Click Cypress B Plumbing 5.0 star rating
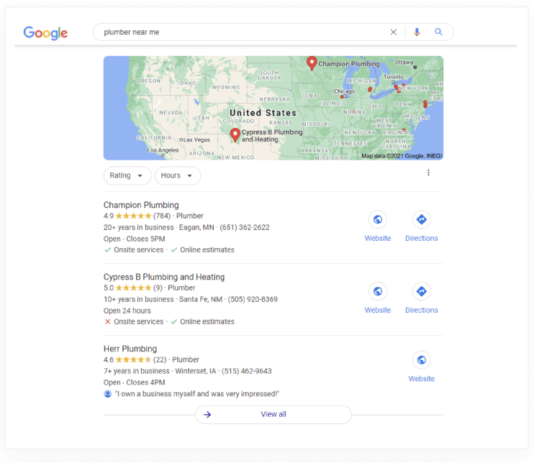This screenshot has width=534, height=463. (134, 288)
